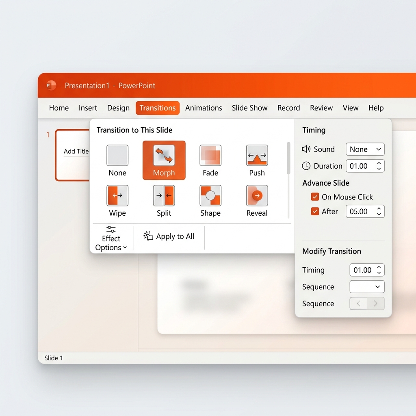The height and width of the screenshot is (416, 416).
Task: Increase the Duration value
Action: [x=379, y=163]
